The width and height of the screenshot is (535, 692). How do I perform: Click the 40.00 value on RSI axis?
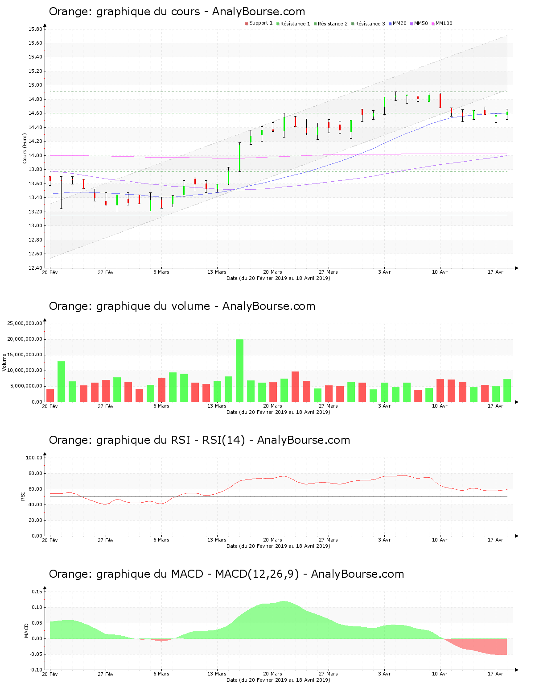[35, 504]
